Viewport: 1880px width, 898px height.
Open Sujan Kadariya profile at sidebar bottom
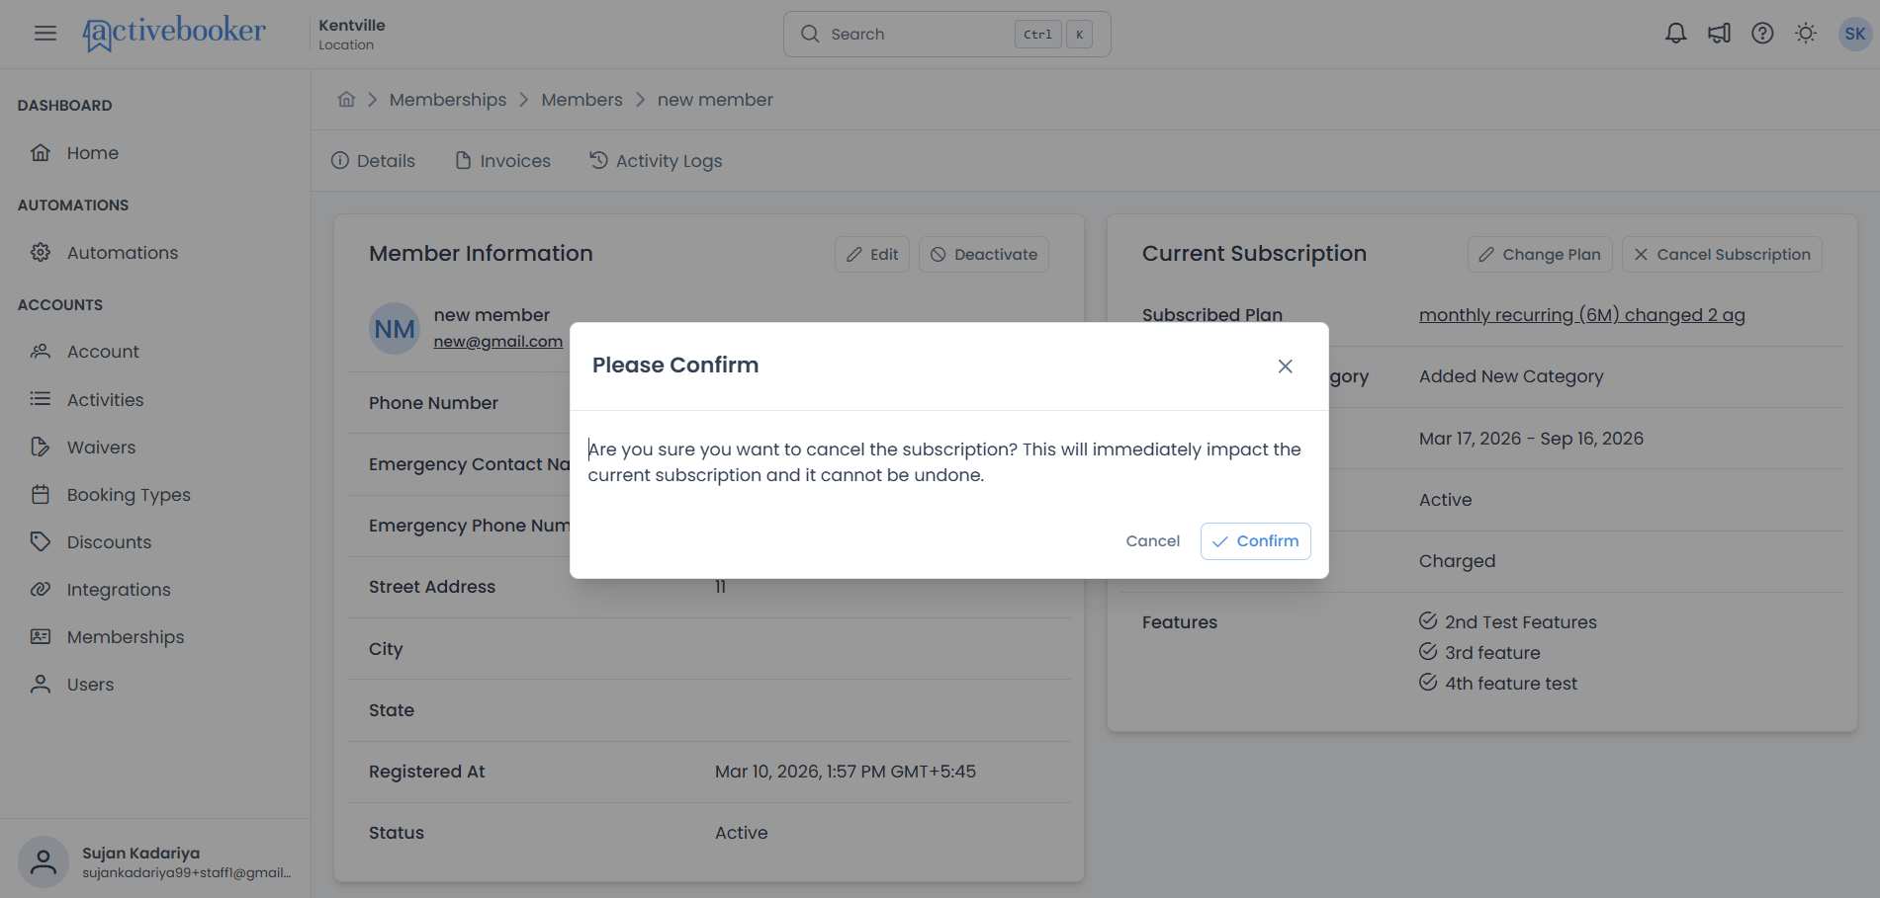pyautogui.click(x=156, y=861)
